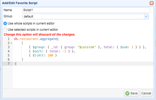Click the green checkmark icon on Save
156x100 pixels.
[127, 93]
